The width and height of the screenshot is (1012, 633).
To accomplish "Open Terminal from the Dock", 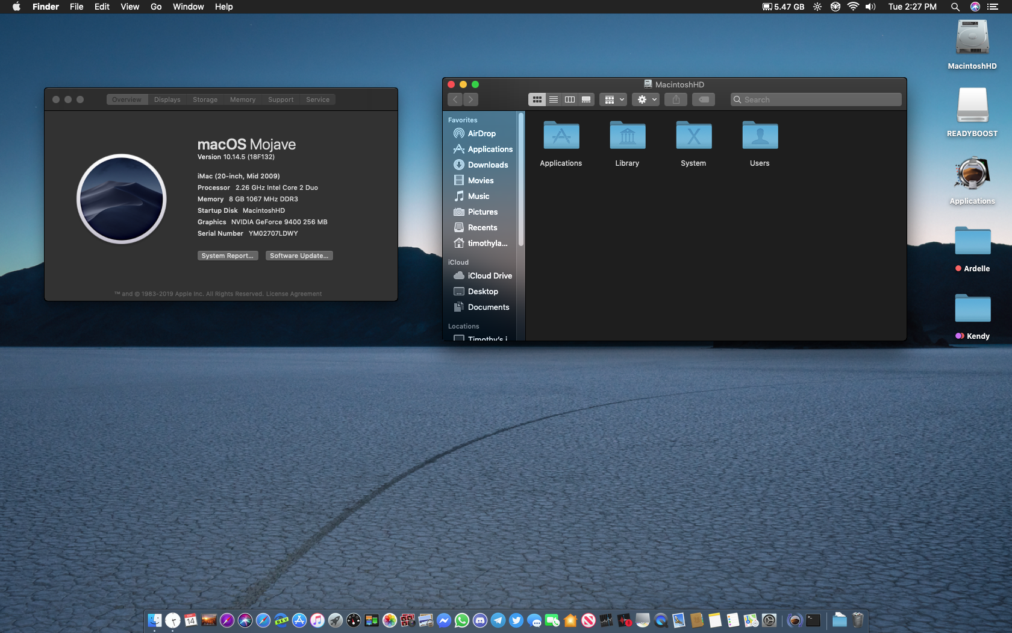I will coord(813,620).
